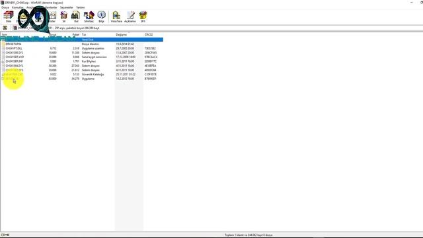Select the file CH341SER.INF
This screenshot has height=238, width=423.
point(15,61)
